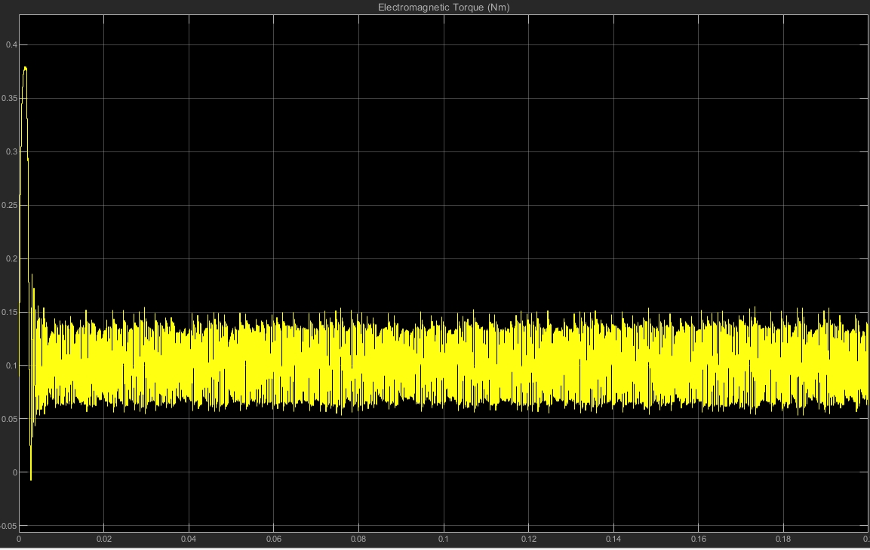Click the 0.08 x-axis tick label
This screenshot has height=550, width=870.
[x=359, y=539]
